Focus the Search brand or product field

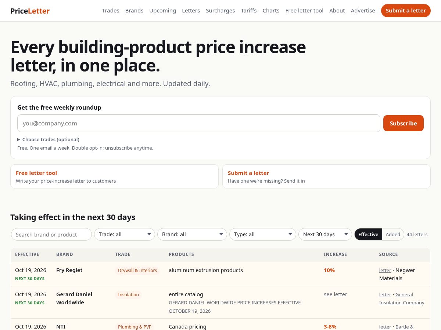(51, 234)
